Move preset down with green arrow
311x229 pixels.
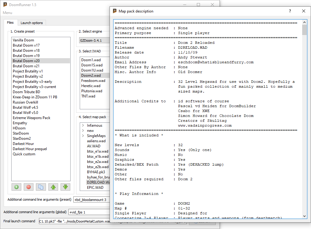click(x=65, y=187)
